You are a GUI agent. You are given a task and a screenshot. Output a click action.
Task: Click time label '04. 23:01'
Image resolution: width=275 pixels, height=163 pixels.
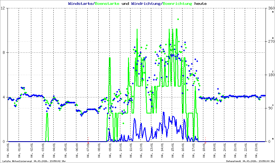pos(256,151)
